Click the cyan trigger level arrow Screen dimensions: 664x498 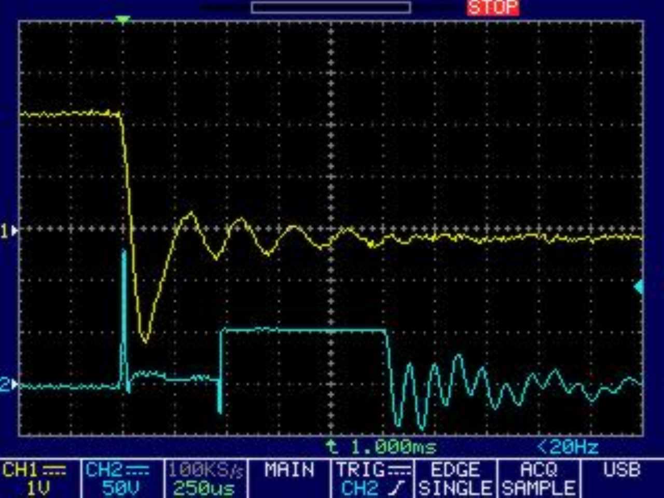(639, 286)
